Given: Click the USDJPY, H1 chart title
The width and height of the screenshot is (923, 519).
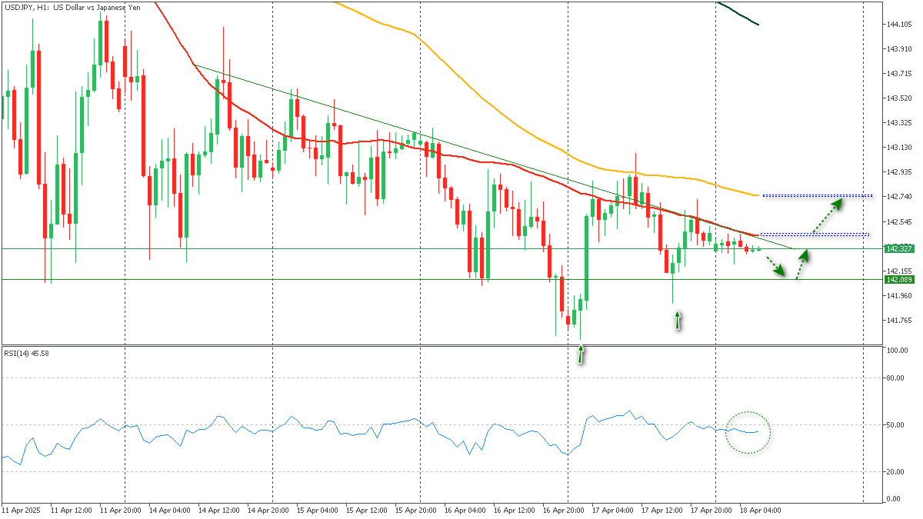Looking at the screenshot, I should 74,7.
